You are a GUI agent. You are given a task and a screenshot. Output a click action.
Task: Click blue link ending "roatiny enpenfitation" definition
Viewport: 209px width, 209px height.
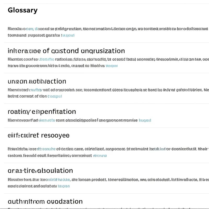[145, 120]
